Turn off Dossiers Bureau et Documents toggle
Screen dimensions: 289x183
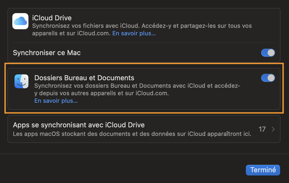(268, 78)
